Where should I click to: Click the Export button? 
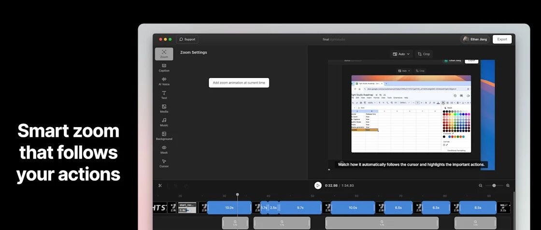502,39
